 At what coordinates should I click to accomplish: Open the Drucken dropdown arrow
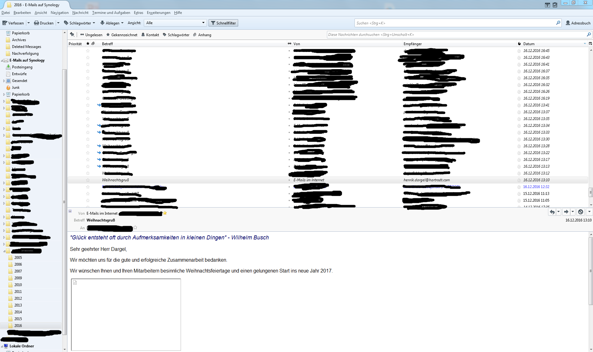pyautogui.click(x=58, y=23)
